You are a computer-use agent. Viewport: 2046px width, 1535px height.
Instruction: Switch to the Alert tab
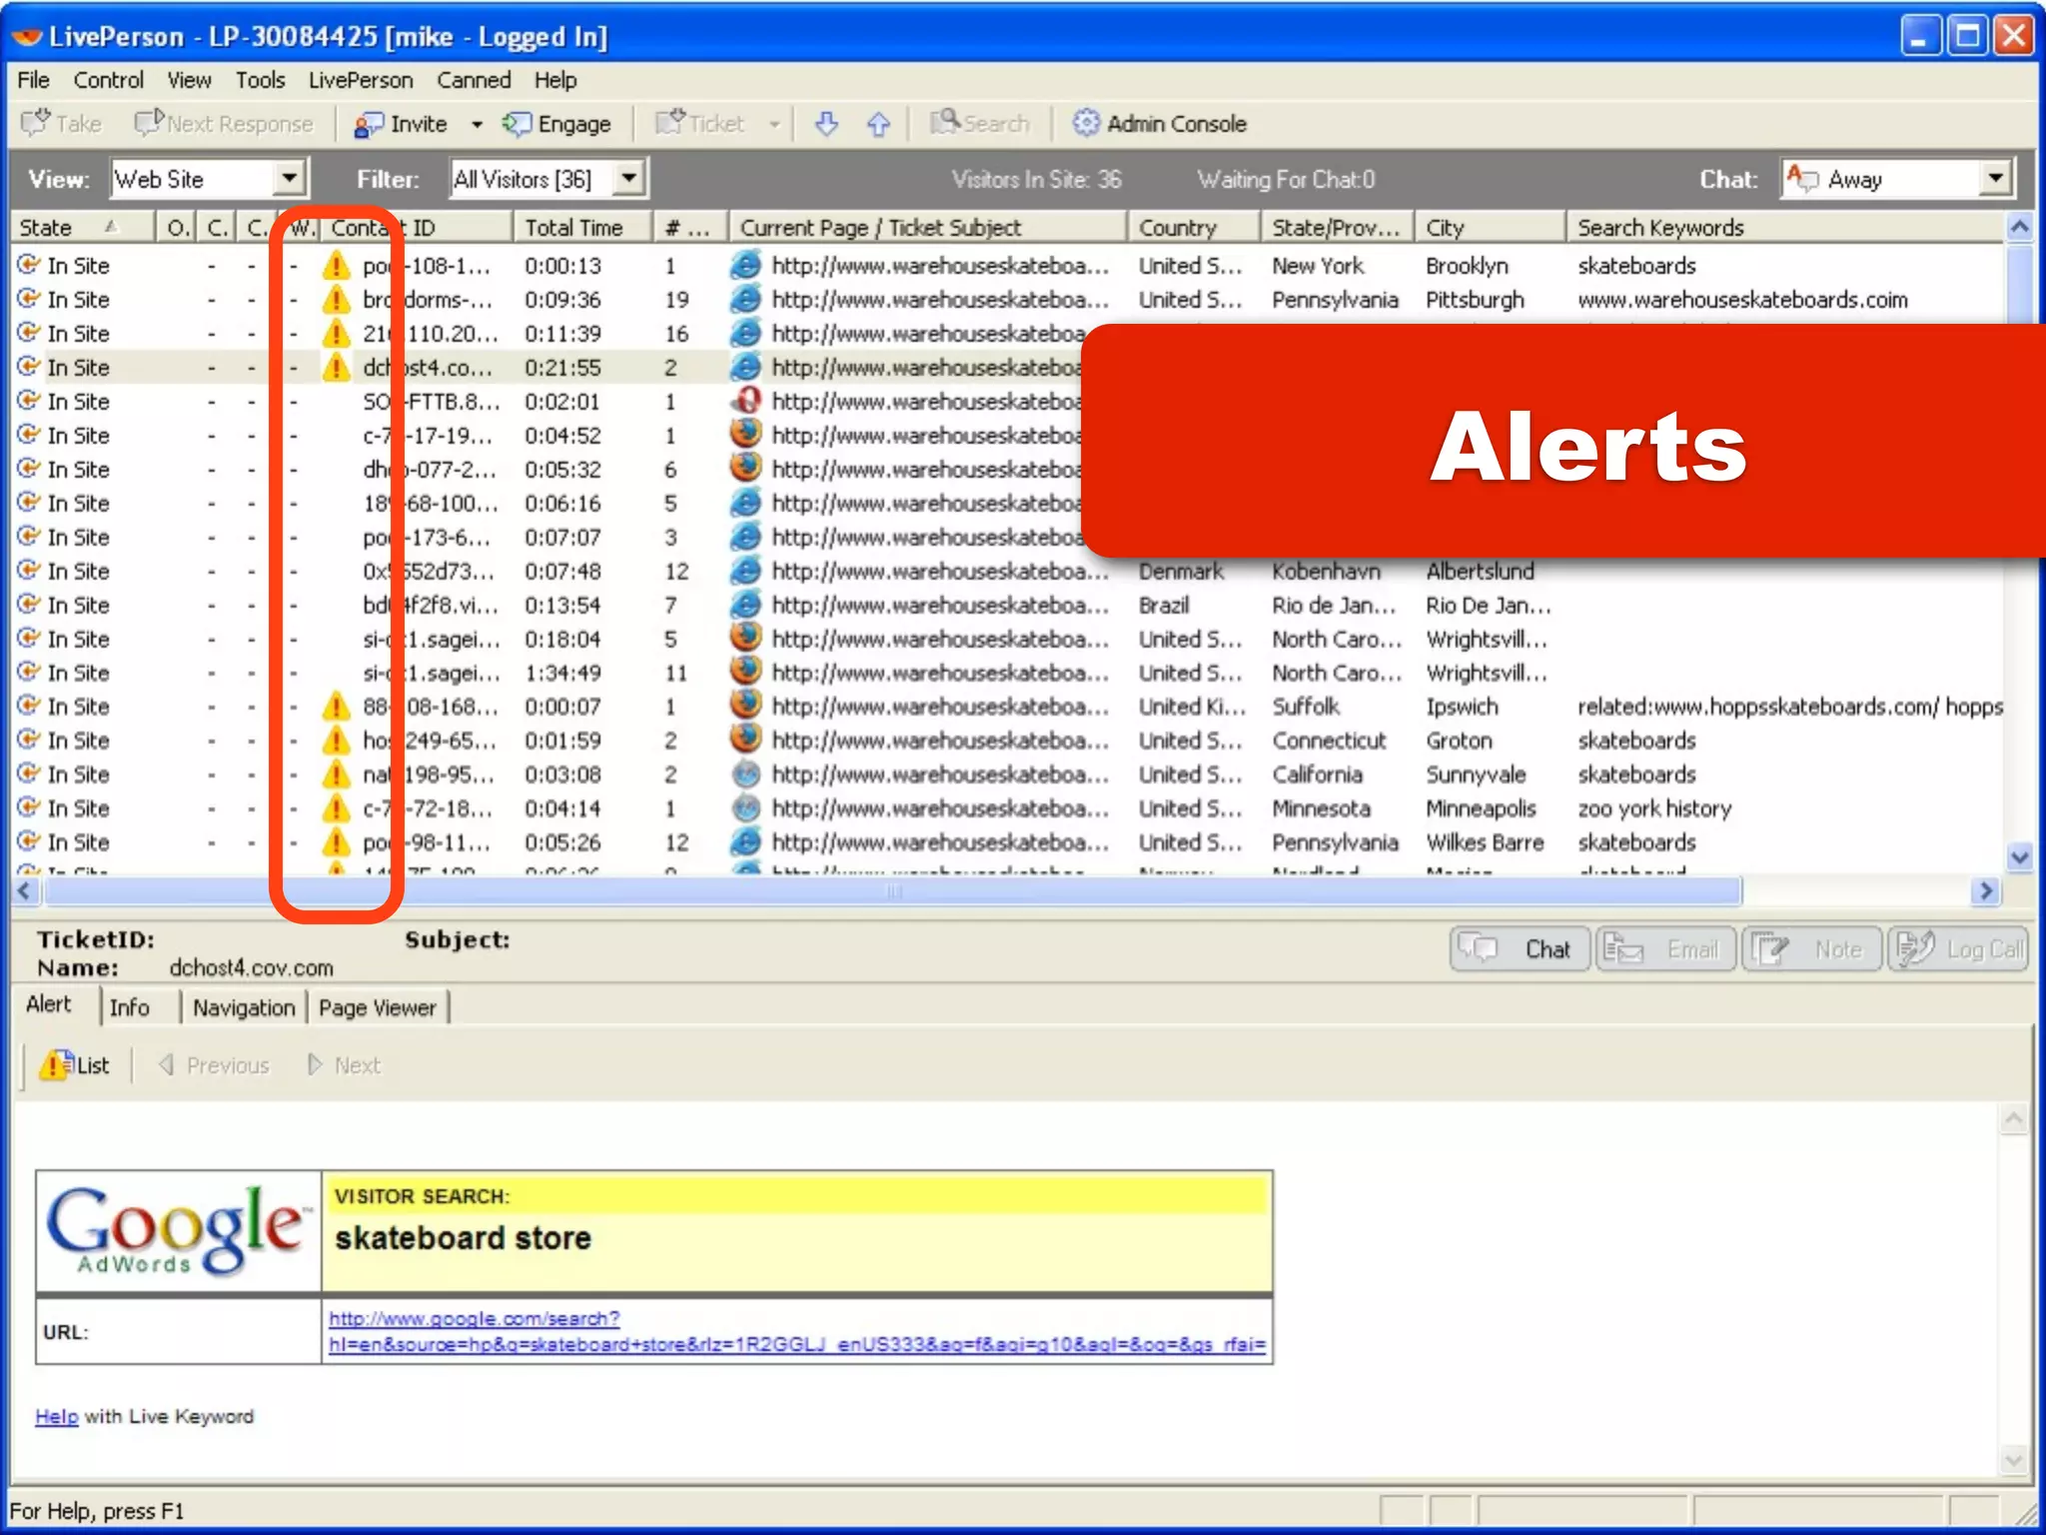[x=49, y=1004]
